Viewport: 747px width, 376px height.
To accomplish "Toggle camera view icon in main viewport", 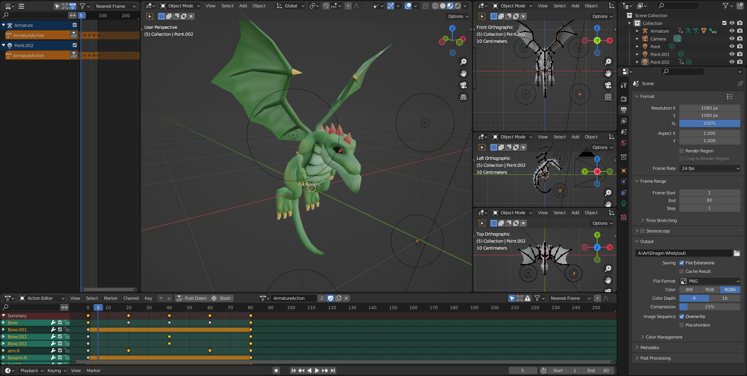I will 463,85.
